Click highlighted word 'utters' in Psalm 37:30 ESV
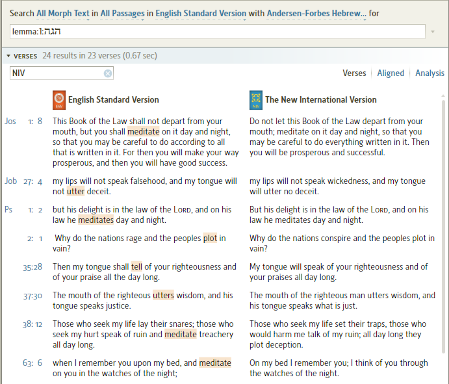Viewport: 449px width, 384px height. pyautogui.click(x=163, y=296)
